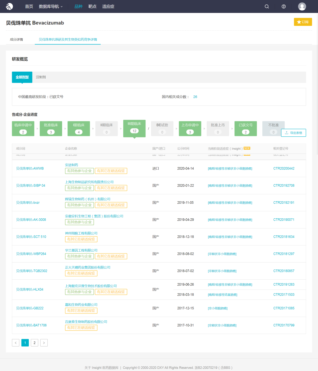318x371 pixels.
Task: Open company link 华兰基因工程有限公司
Action: (81, 250)
